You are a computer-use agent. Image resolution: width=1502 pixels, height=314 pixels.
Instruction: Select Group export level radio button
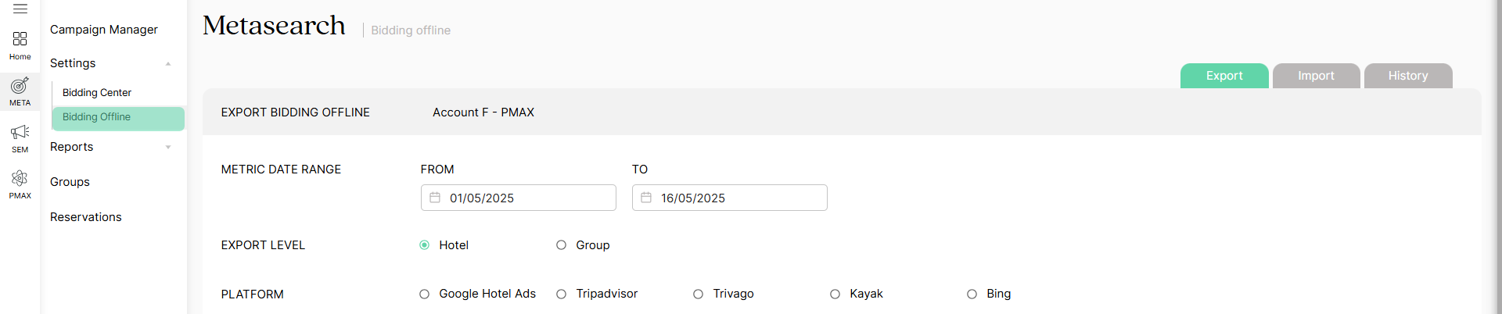pos(562,245)
